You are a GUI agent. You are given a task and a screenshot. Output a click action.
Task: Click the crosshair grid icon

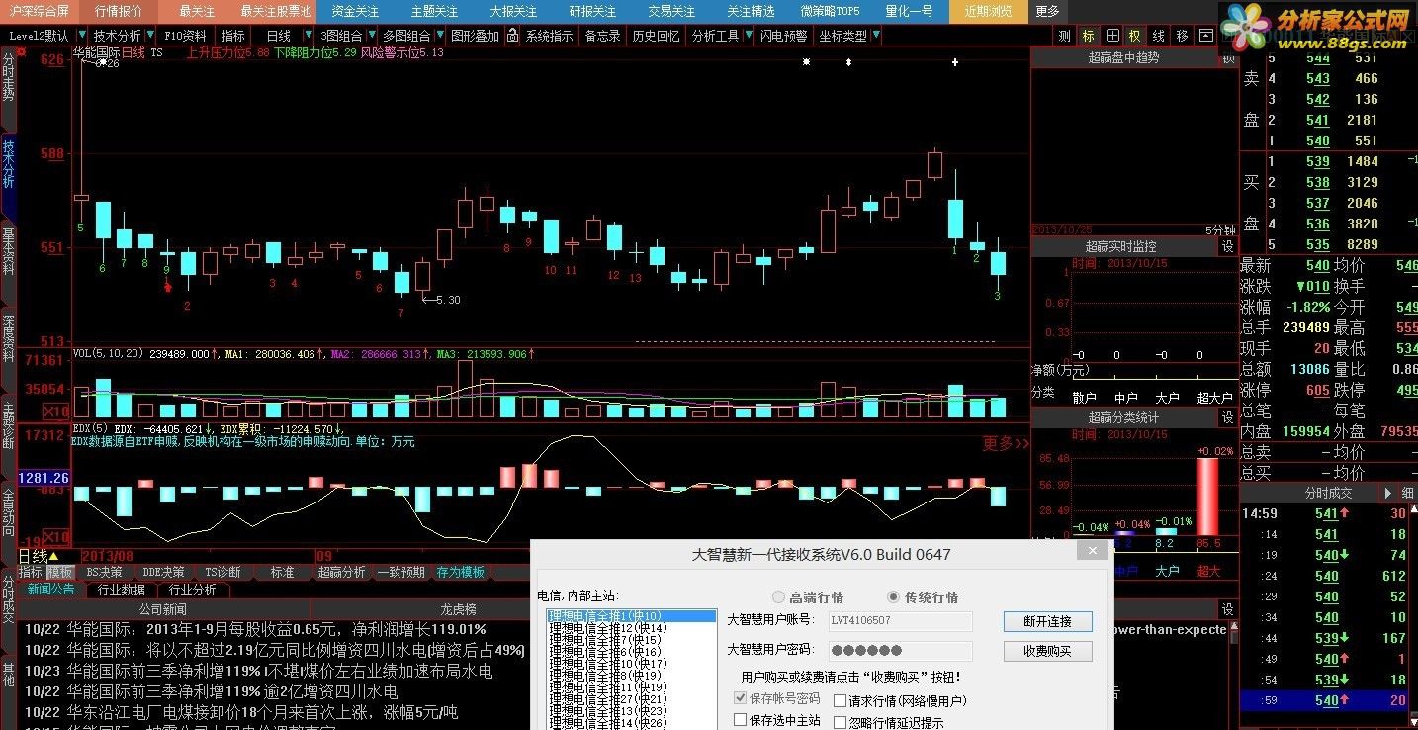pyautogui.click(x=1111, y=36)
